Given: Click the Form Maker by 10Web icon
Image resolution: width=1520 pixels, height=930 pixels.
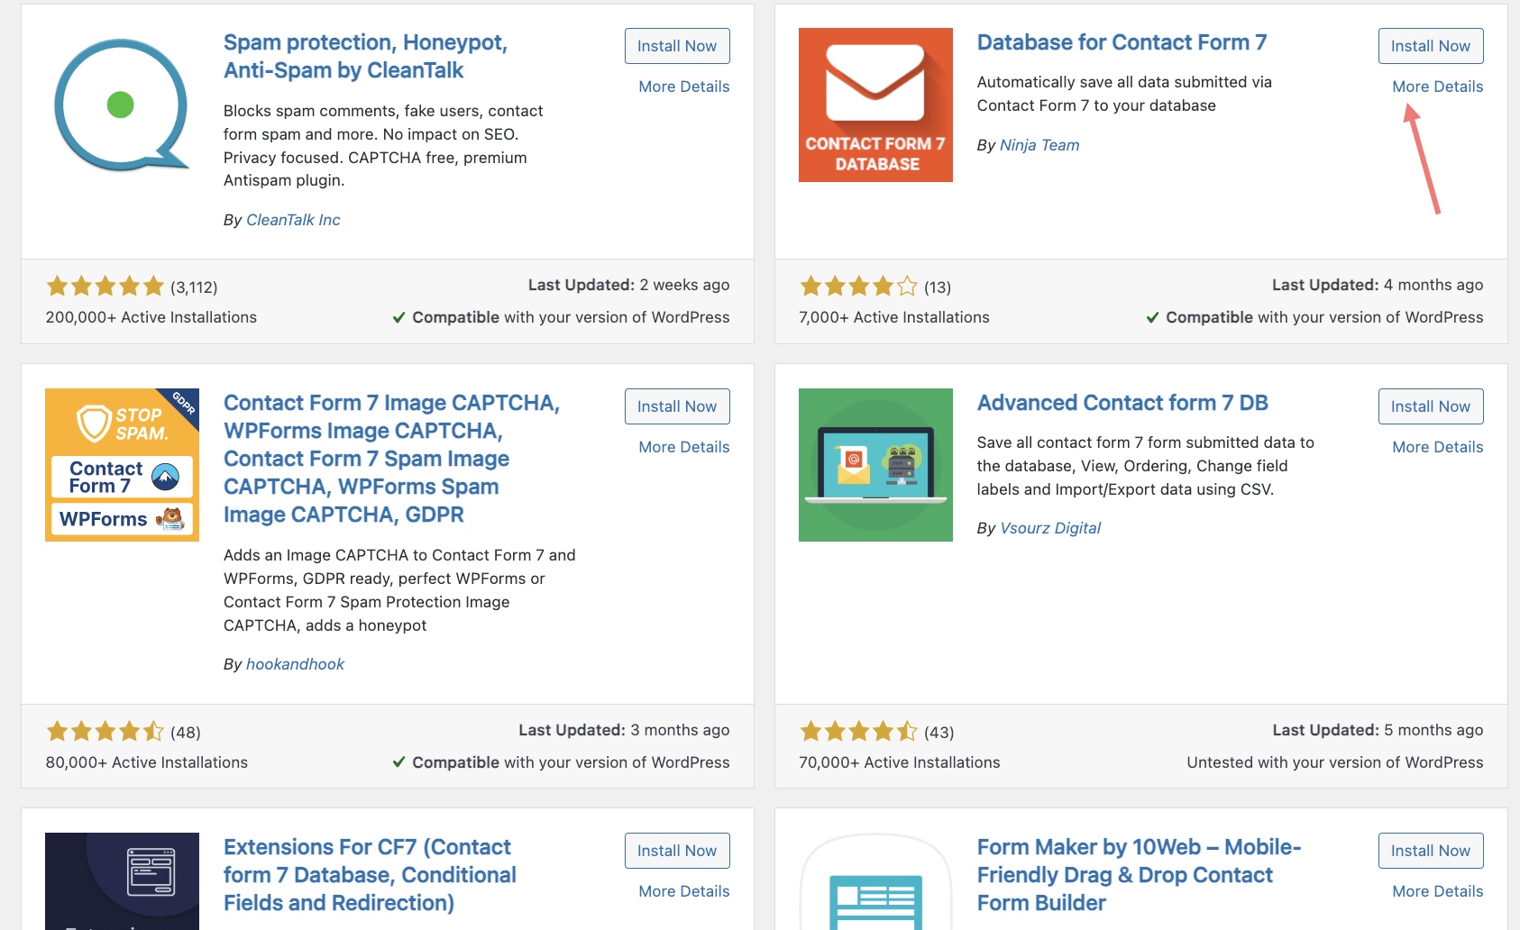Looking at the screenshot, I should point(875,881).
